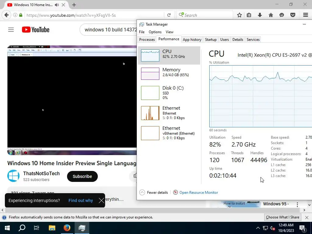The width and height of the screenshot is (312, 234).
Task: Open the YouTube guide hamburger menu
Action: pyautogui.click(x=11, y=30)
